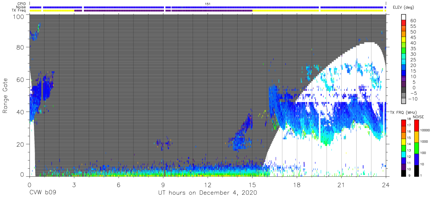Click elevation colorbar label 50
434x200 pixels.
tap(413, 32)
